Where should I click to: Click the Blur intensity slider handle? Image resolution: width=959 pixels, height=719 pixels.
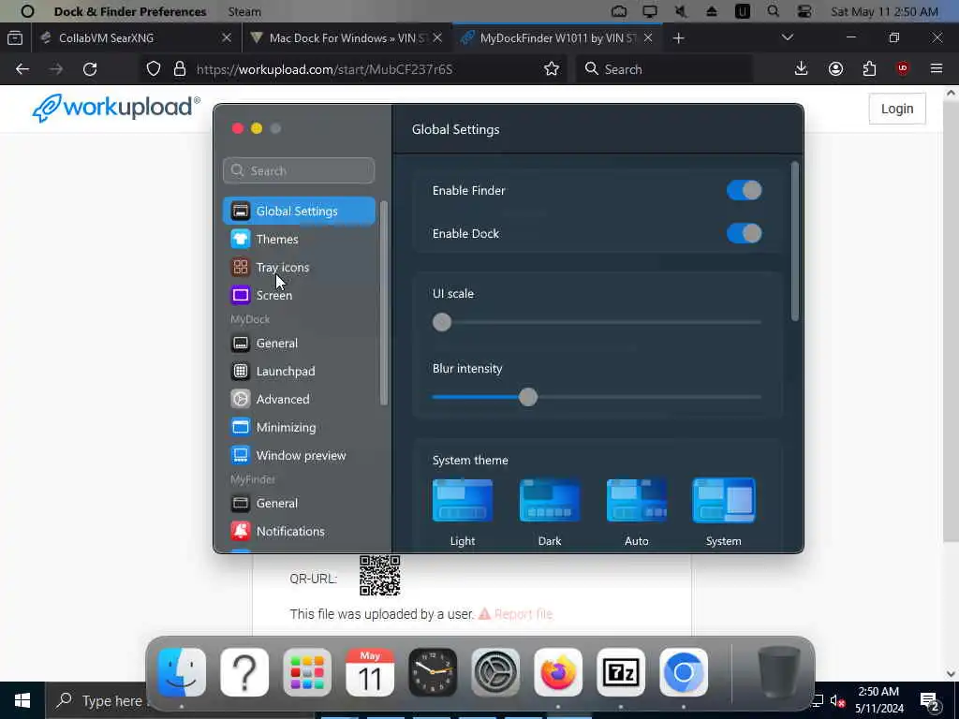click(x=528, y=397)
